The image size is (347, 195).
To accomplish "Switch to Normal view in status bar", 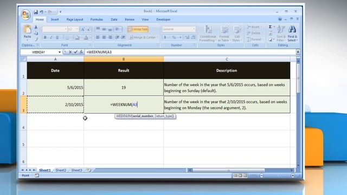I will [235, 175].
